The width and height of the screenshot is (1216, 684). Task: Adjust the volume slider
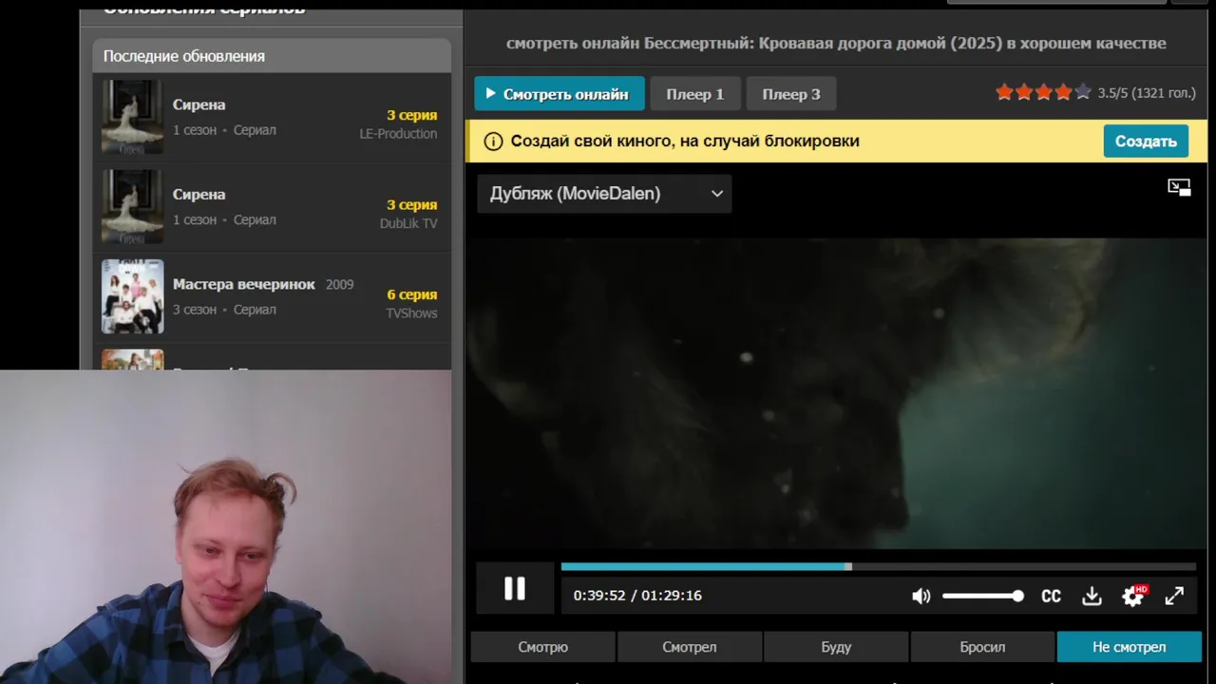point(982,596)
